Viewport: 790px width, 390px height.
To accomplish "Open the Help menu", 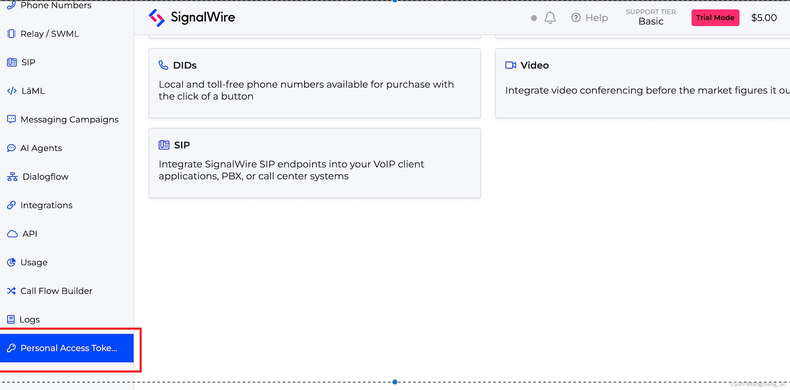I will pyautogui.click(x=590, y=18).
